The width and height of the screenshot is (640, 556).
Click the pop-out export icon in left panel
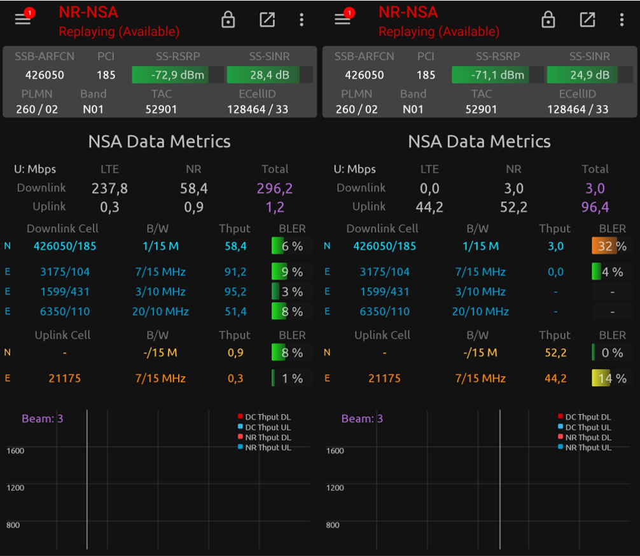tap(267, 20)
